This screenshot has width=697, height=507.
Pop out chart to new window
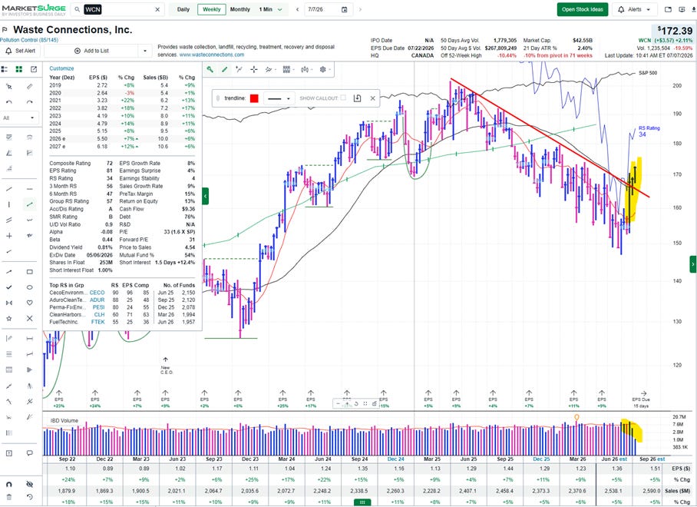(x=34, y=69)
